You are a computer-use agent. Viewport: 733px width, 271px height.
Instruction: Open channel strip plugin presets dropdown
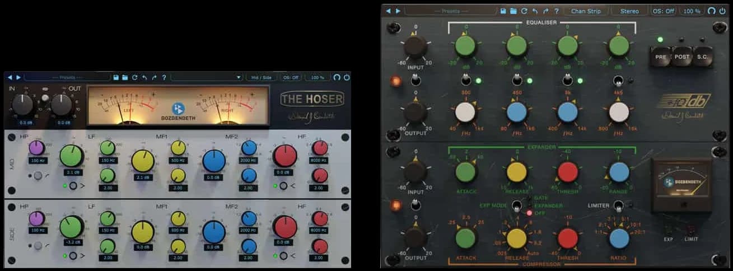[450, 11]
